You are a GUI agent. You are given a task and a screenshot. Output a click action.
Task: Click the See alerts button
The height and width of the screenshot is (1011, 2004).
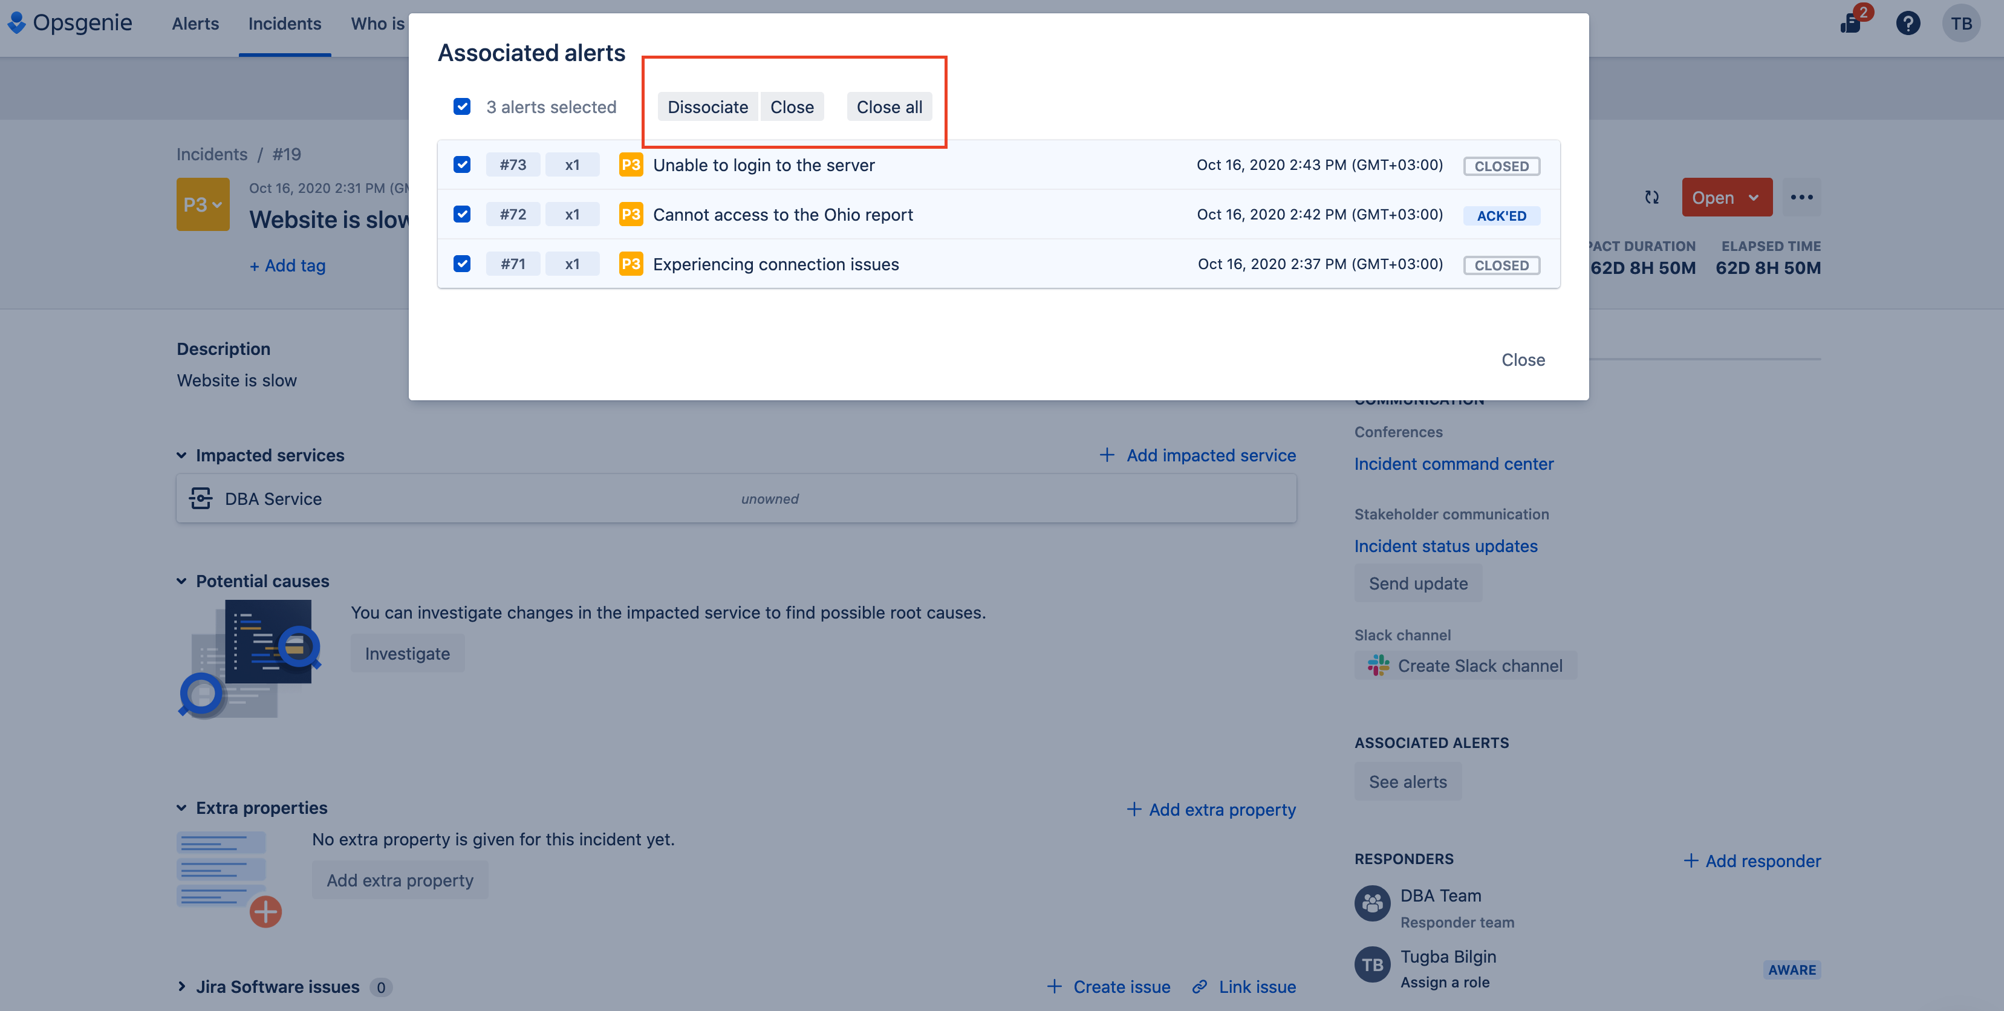(x=1407, y=782)
